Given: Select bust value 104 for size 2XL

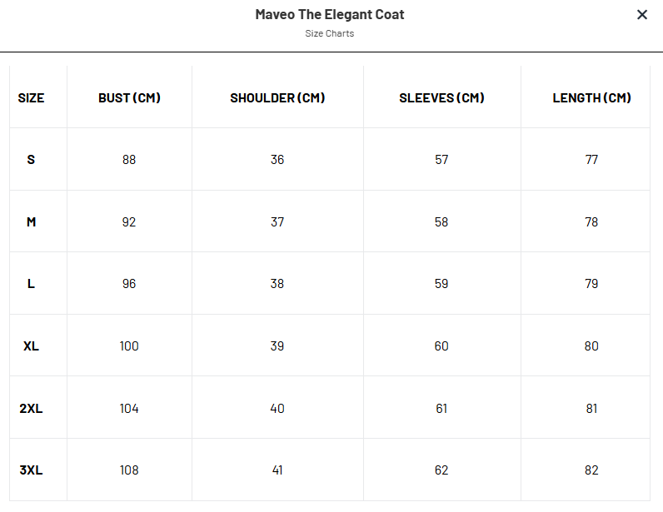Looking at the screenshot, I should [129, 408].
